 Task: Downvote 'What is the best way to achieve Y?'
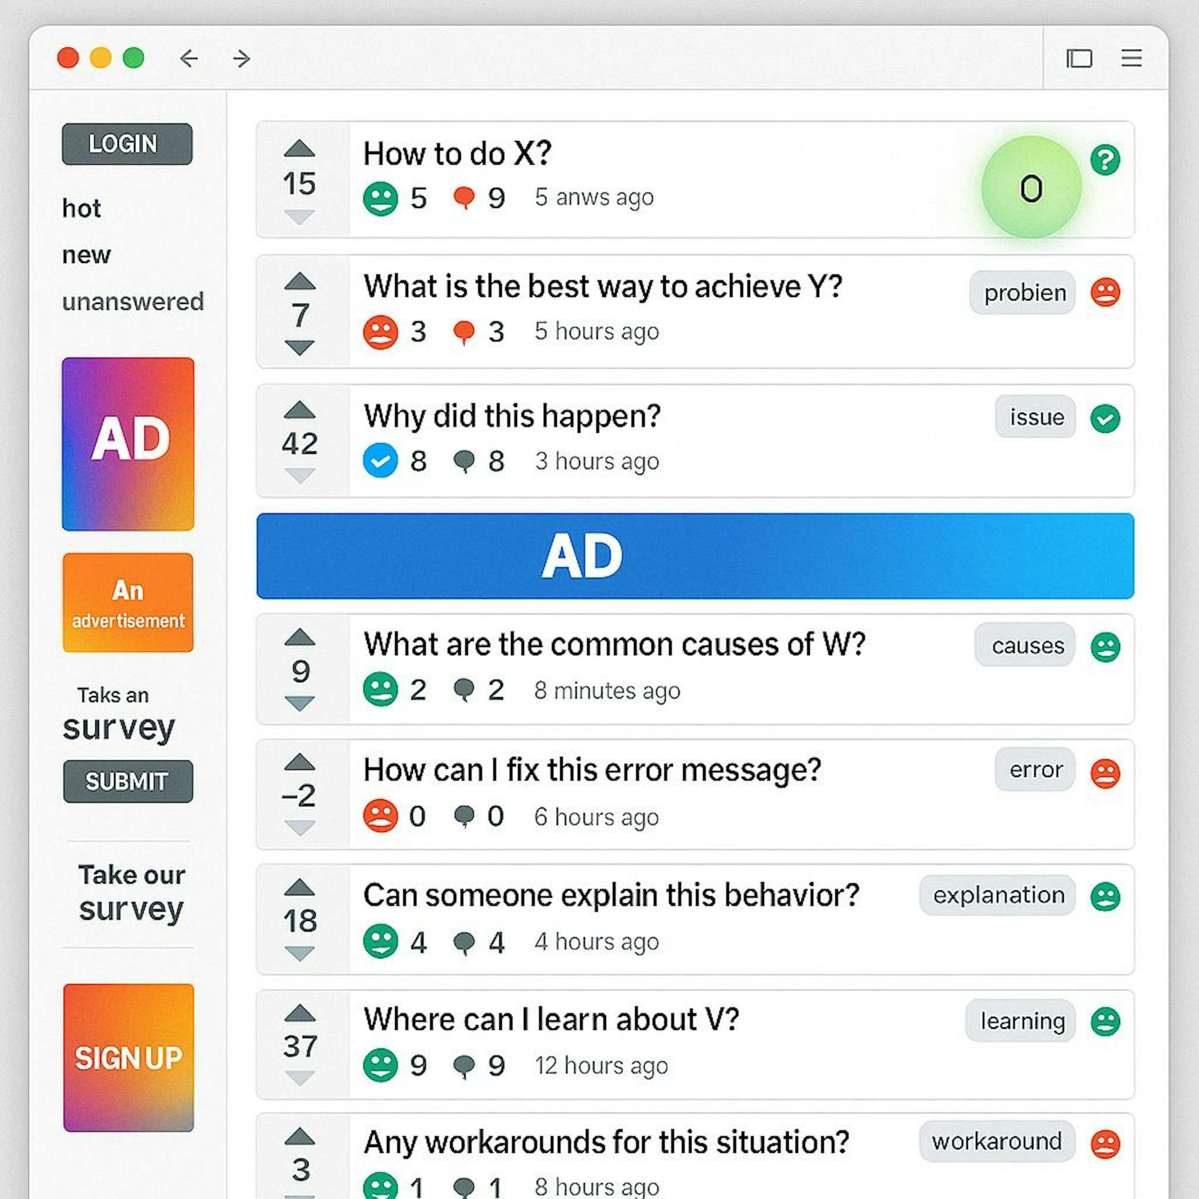point(299,347)
